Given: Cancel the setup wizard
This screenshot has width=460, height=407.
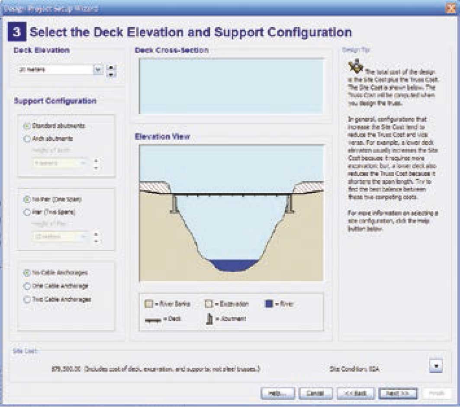Looking at the screenshot, I should coord(315,393).
